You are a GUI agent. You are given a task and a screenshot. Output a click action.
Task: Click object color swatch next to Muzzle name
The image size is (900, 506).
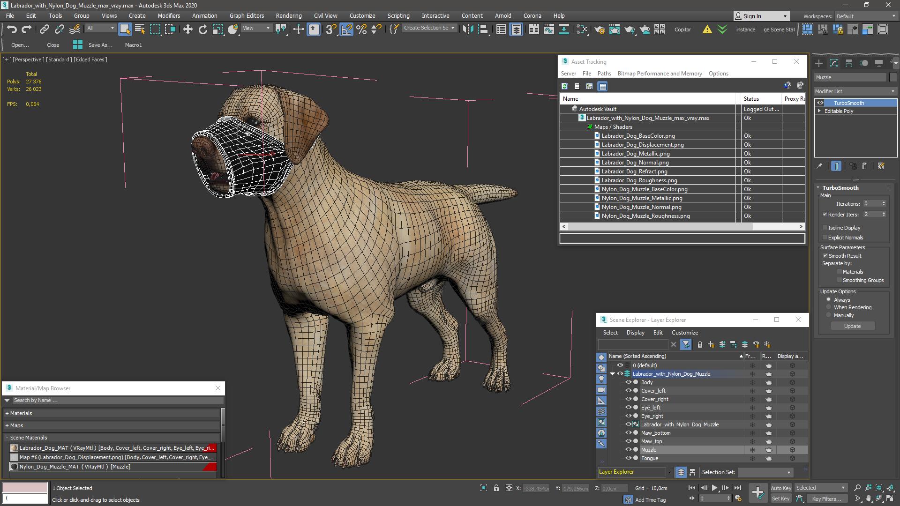tap(893, 77)
